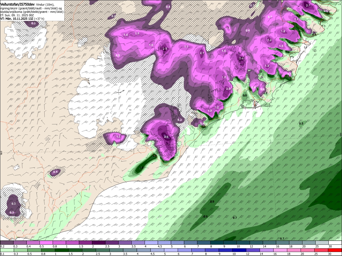This screenshot has height=256, width=342.
Task: Click the title text Veðurstofan/IS750dev
Action: (x=17, y=4)
